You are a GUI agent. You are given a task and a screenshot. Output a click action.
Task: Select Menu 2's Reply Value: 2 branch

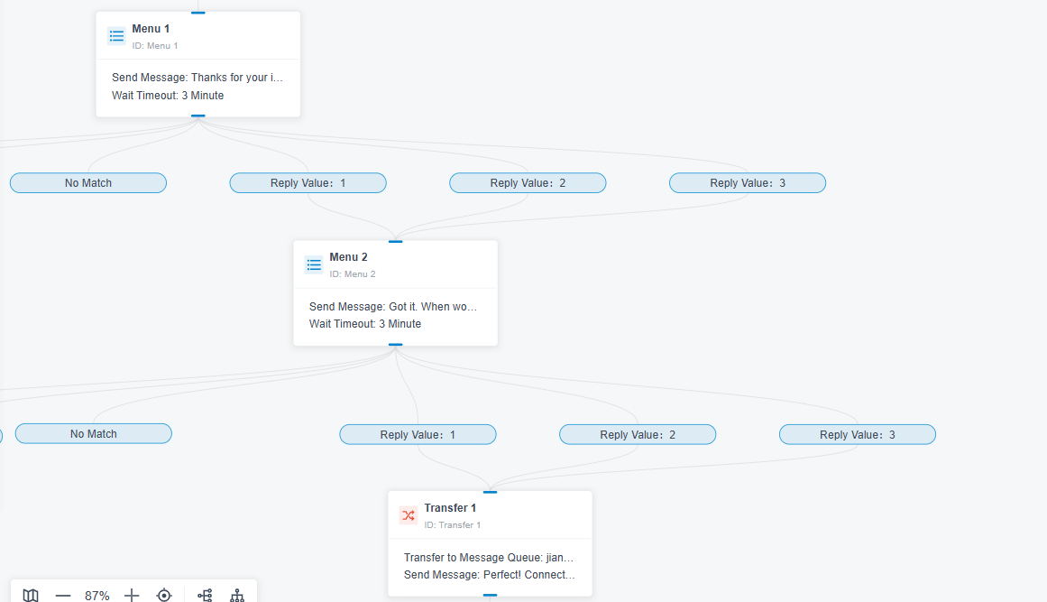click(x=638, y=434)
